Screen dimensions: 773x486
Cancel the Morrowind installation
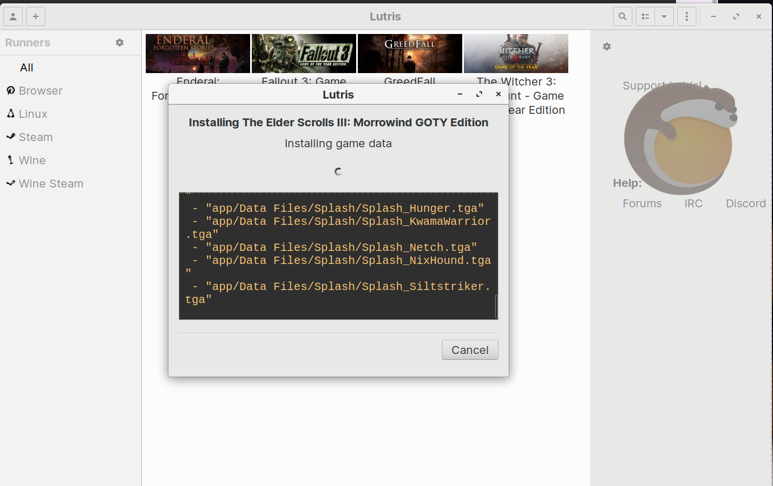tap(470, 350)
